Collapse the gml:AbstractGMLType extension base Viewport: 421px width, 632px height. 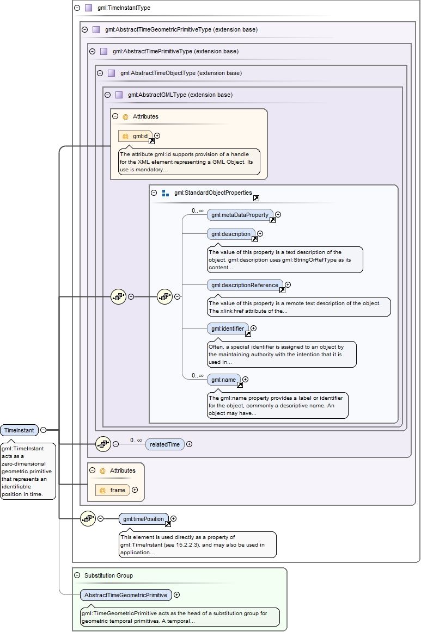pyautogui.click(x=107, y=95)
